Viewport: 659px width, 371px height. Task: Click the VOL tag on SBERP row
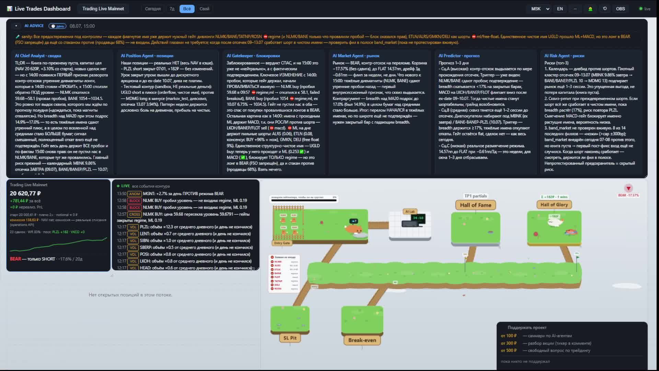(x=133, y=248)
